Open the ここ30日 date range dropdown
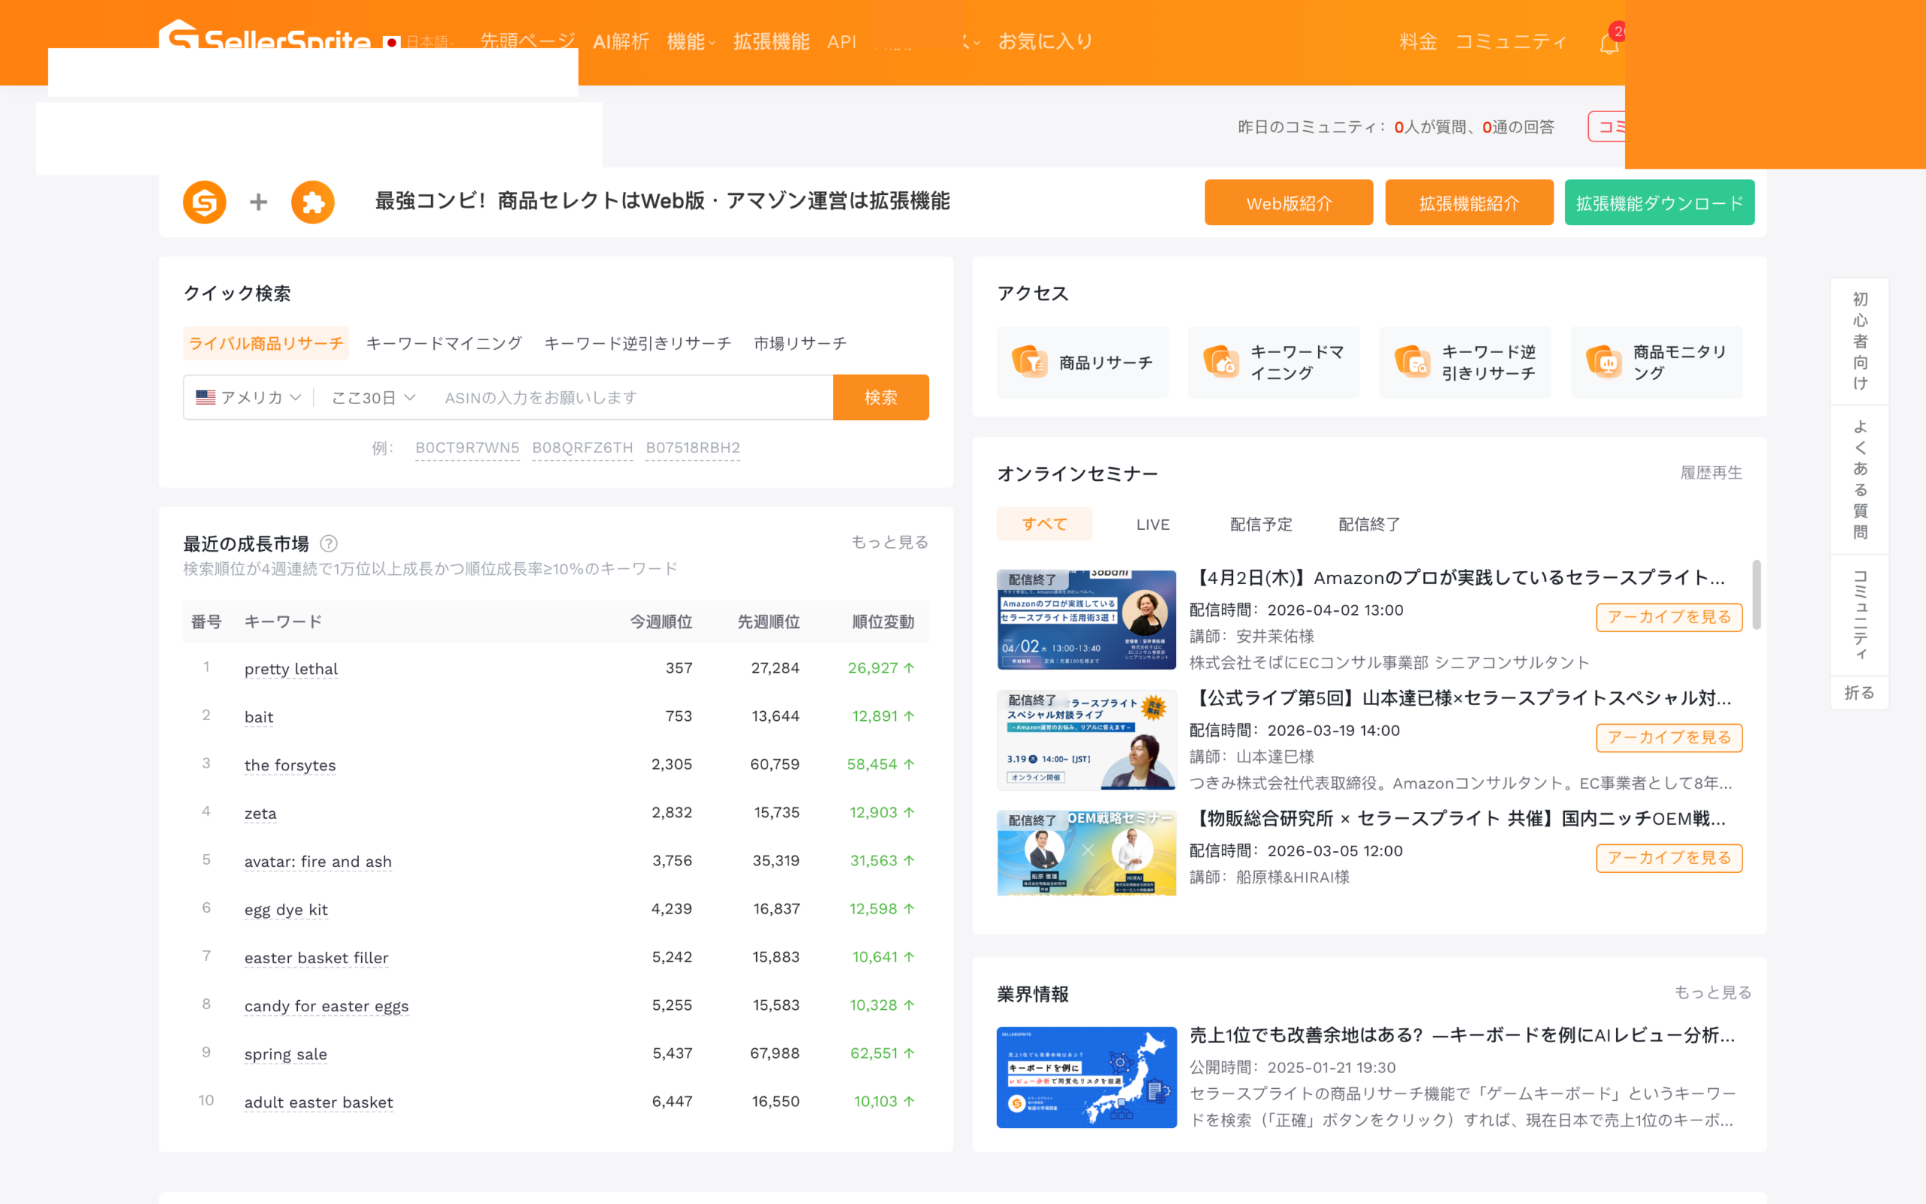This screenshot has height=1204, width=1926. click(x=372, y=397)
